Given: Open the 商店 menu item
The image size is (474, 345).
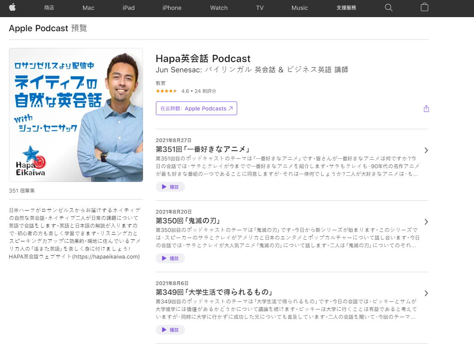Looking at the screenshot, I should [49, 8].
